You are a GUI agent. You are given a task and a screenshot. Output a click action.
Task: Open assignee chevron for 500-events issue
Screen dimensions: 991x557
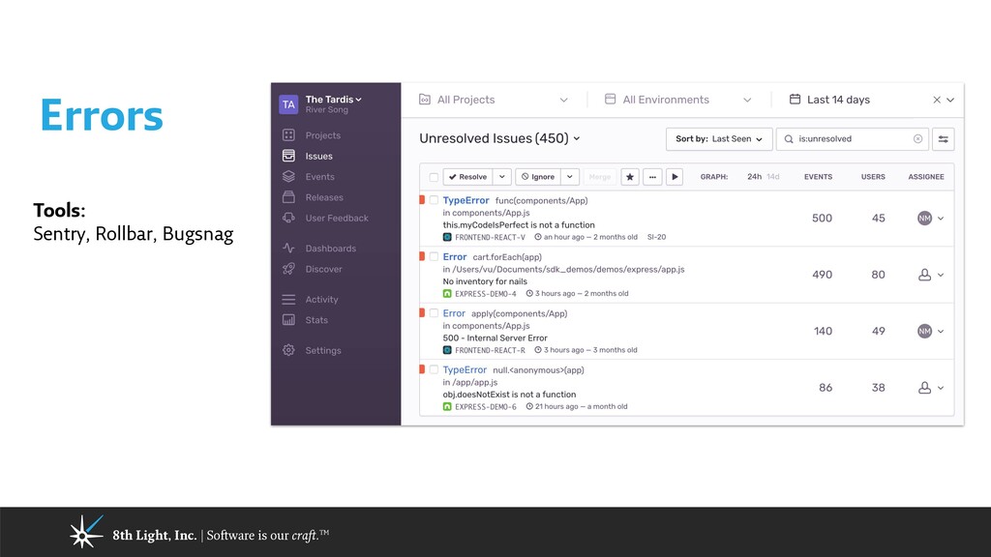pos(941,219)
